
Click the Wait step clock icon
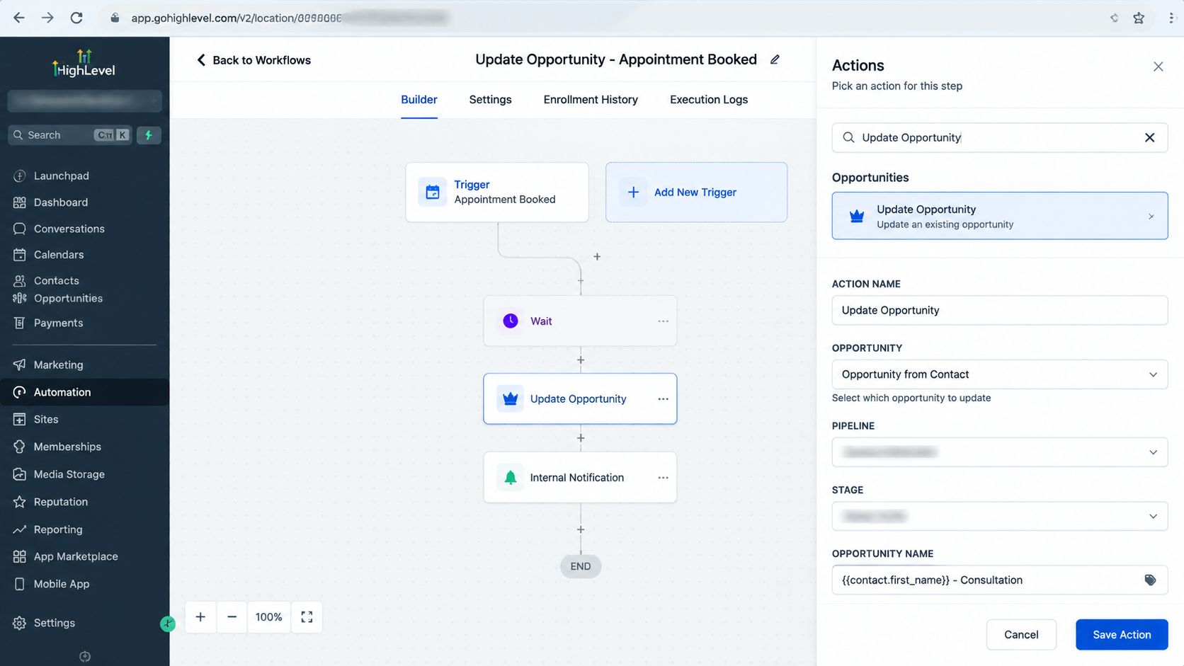coord(510,321)
